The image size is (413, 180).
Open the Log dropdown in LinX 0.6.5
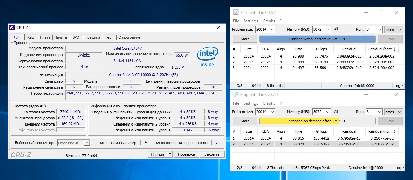[x=398, y=86]
